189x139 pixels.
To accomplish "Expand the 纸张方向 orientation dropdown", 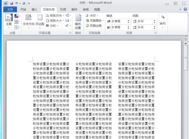I will pyautogui.click(x=55, y=15).
